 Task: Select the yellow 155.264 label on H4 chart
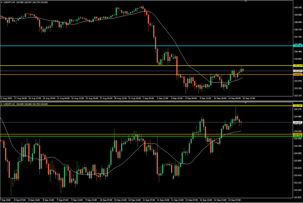(298, 66)
